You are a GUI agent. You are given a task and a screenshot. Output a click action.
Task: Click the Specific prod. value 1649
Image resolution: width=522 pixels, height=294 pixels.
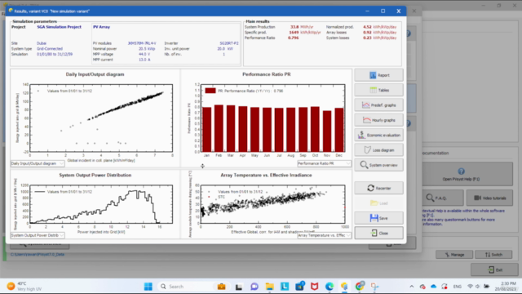(x=294, y=33)
